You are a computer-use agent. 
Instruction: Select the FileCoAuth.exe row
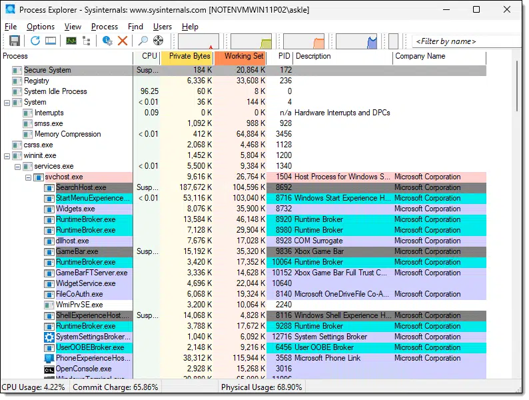pos(243,295)
